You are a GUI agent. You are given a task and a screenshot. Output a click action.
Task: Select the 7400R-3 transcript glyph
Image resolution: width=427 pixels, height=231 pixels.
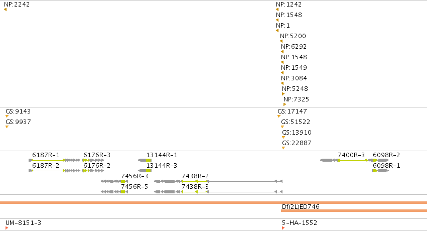(344, 160)
